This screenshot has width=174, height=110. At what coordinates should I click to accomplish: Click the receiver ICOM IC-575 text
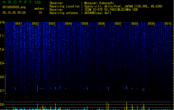94,10
